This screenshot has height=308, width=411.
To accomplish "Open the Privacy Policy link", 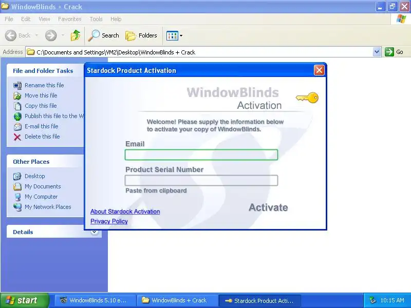I will (109, 221).
